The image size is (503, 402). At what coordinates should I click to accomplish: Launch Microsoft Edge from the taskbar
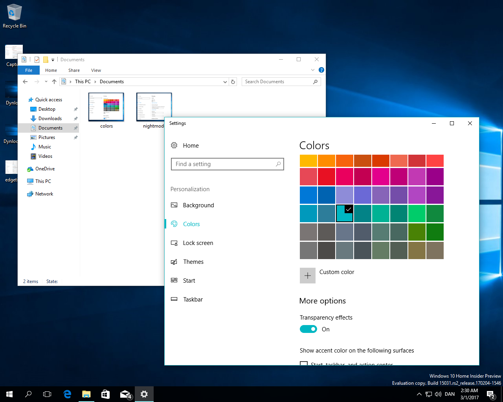(67, 394)
